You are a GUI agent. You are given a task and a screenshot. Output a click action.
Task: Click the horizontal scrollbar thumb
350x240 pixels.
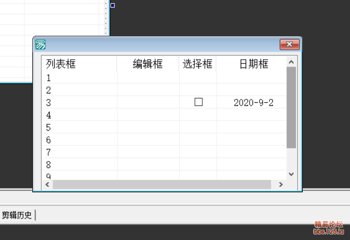(162, 184)
